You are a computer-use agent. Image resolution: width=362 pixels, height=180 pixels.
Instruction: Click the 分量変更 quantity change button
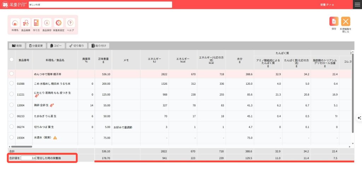click(x=36, y=46)
